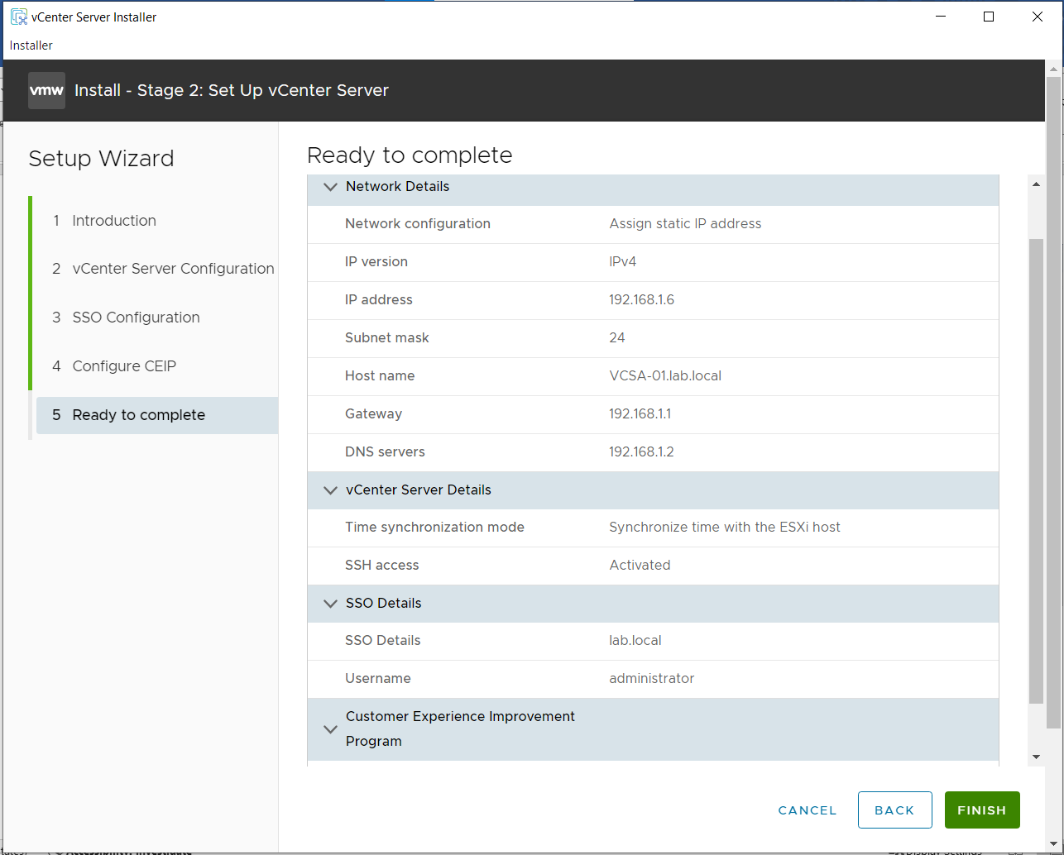
Task: Minimize the installer window
Action: click(x=940, y=17)
